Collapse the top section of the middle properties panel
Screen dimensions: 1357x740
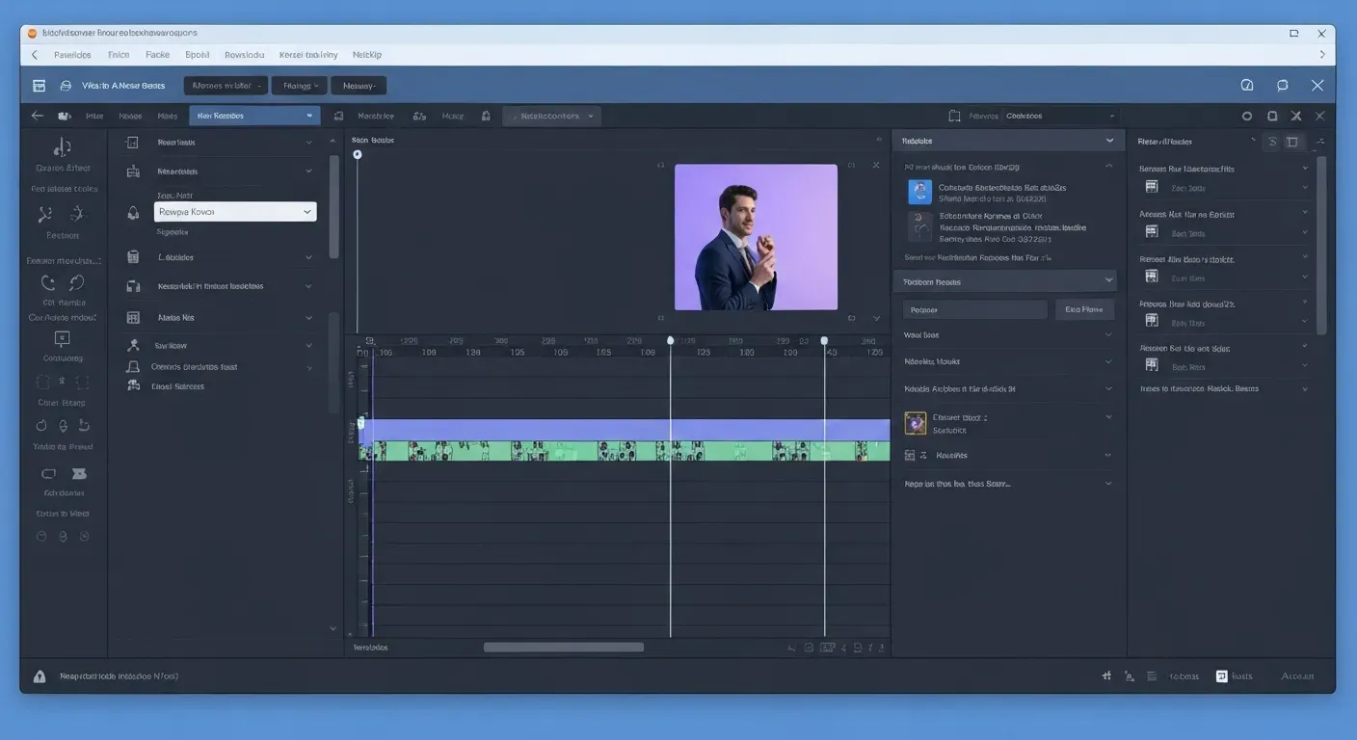[1109, 140]
